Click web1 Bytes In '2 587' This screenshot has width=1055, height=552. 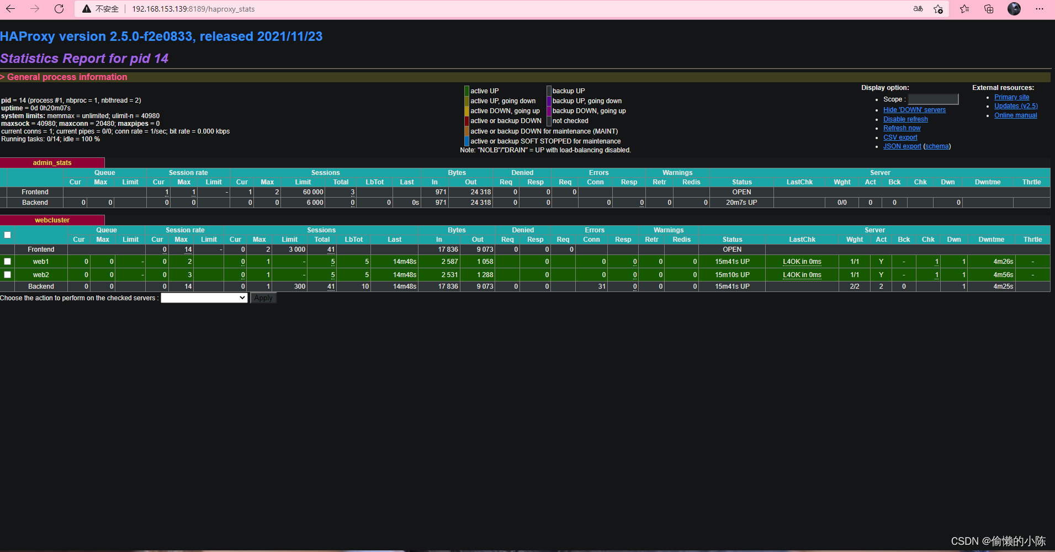pyautogui.click(x=449, y=262)
